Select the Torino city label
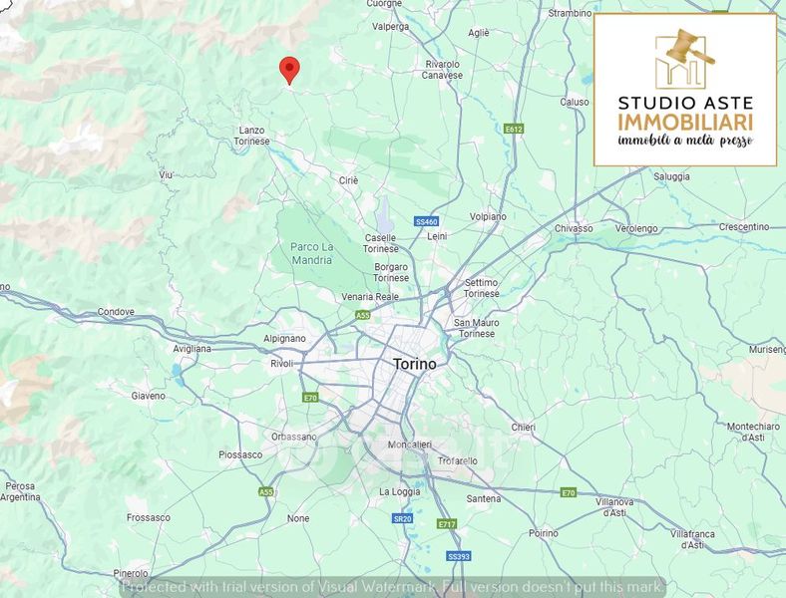Viewport: 786px width, 598px height. click(415, 364)
